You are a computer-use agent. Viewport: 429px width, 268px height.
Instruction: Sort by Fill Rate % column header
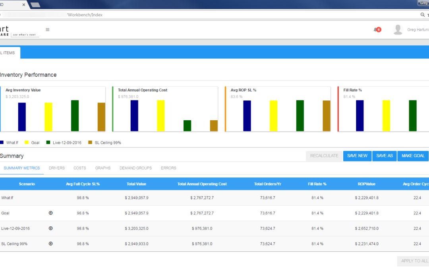317,184
